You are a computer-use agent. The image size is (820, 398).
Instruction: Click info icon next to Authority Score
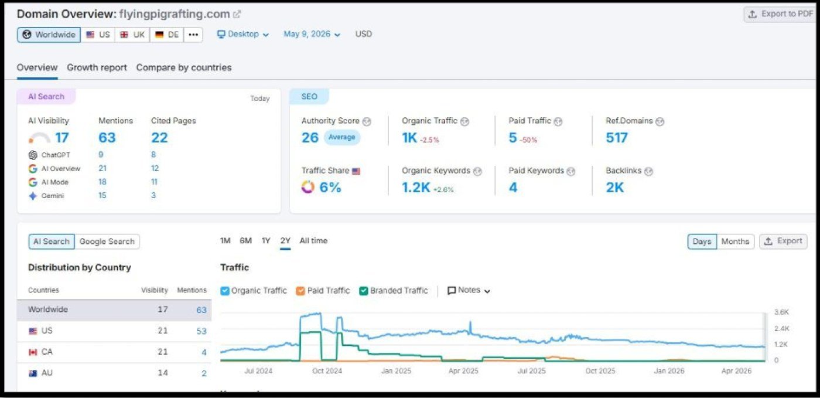pos(367,121)
